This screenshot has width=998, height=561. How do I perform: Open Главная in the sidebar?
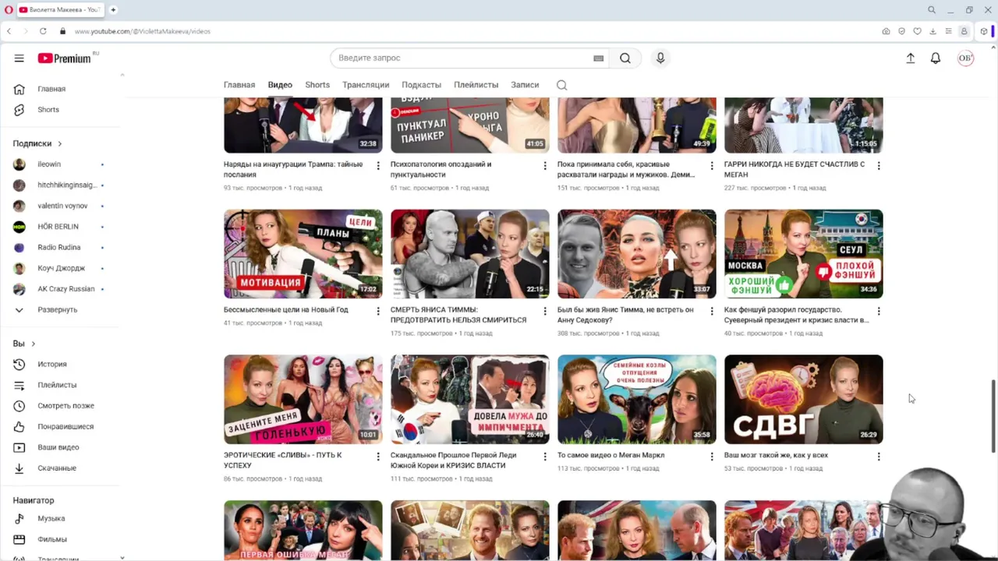[x=51, y=89]
